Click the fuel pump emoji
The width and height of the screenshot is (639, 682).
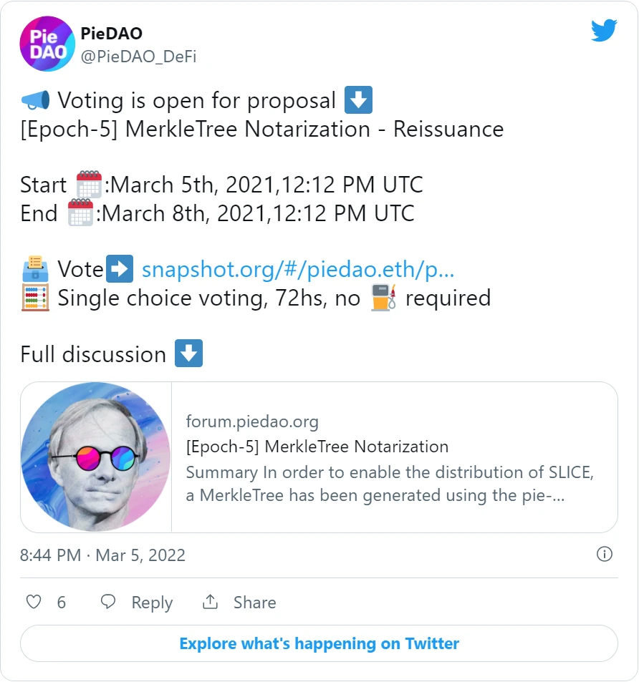tap(383, 298)
